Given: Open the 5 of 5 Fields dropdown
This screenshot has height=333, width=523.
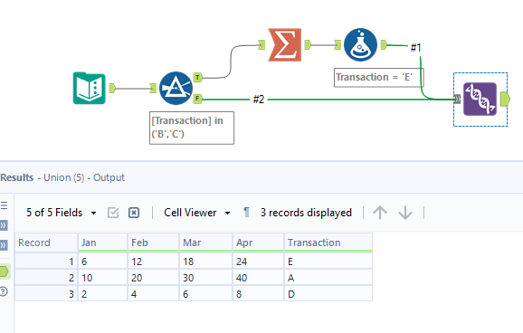Looking at the screenshot, I should click(62, 213).
